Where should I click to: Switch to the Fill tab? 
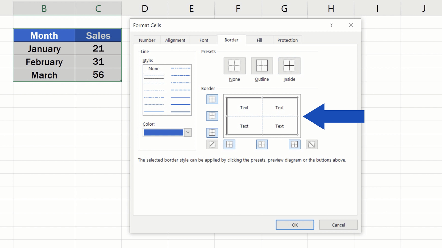pos(259,40)
